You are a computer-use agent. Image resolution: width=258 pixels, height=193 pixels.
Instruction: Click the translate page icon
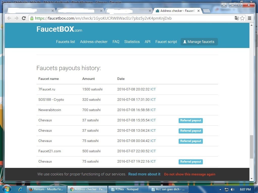(237, 18)
